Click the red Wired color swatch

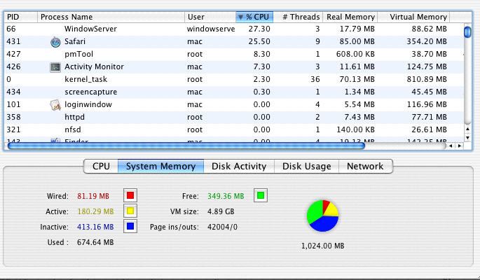[130, 195]
